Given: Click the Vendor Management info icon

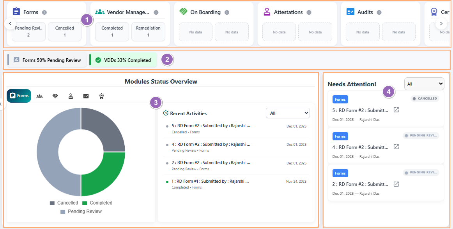Looking at the screenshot, I should [156, 12].
